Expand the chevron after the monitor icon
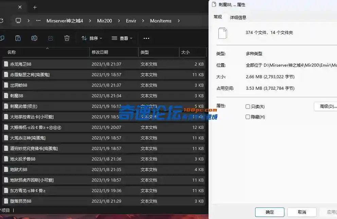The image size is (337, 219). click(x=29, y=21)
